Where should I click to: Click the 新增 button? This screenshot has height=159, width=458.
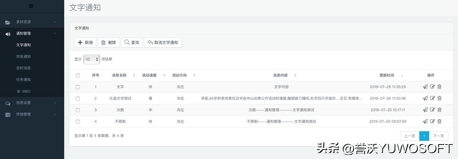85,43
